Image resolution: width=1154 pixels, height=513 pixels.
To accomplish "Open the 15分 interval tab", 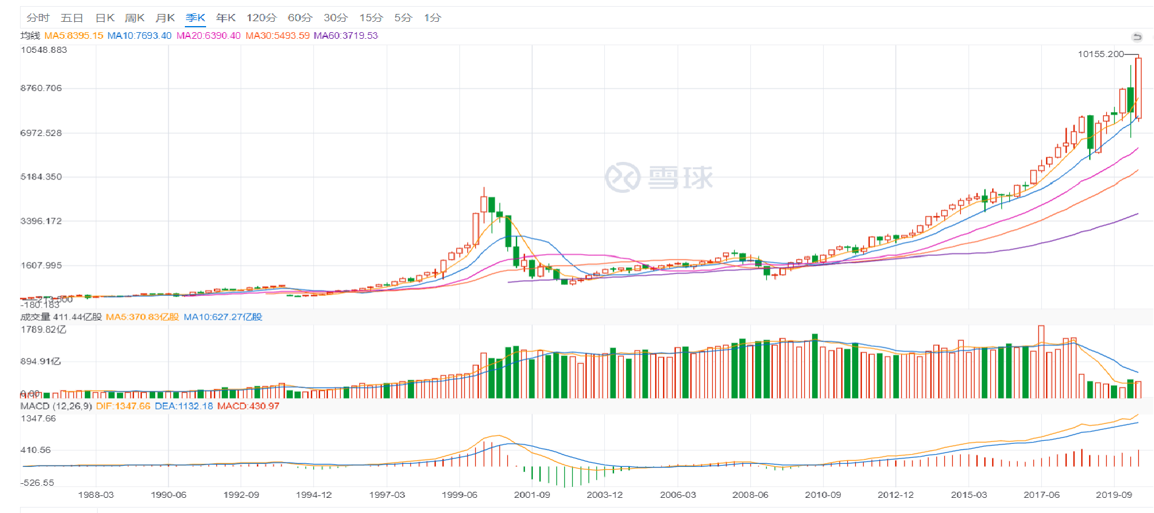I will pos(371,18).
